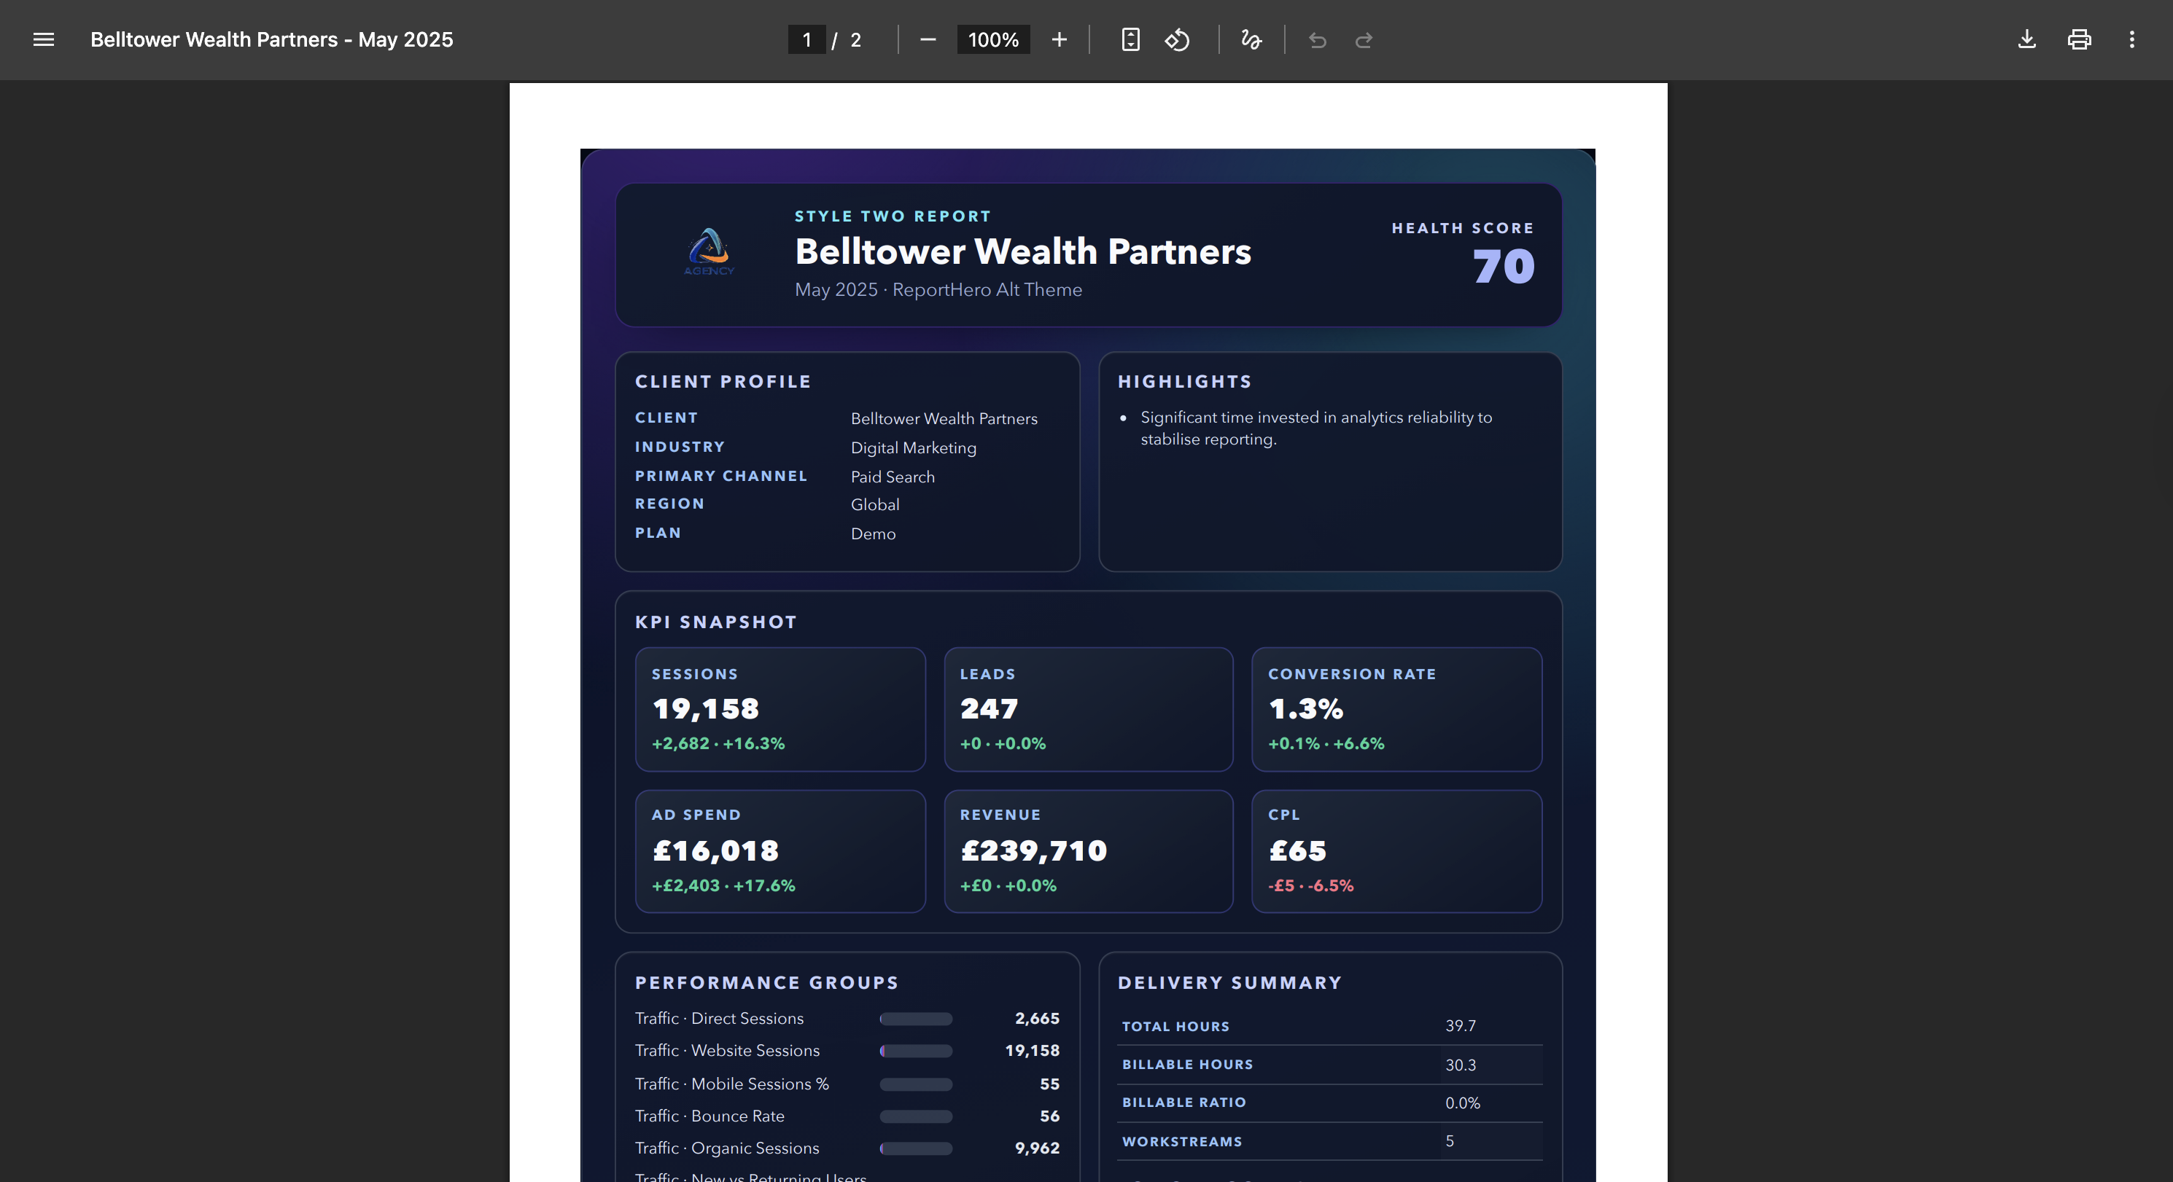Click the three-dot menu at top right
The image size is (2173, 1182).
click(2131, 39)
